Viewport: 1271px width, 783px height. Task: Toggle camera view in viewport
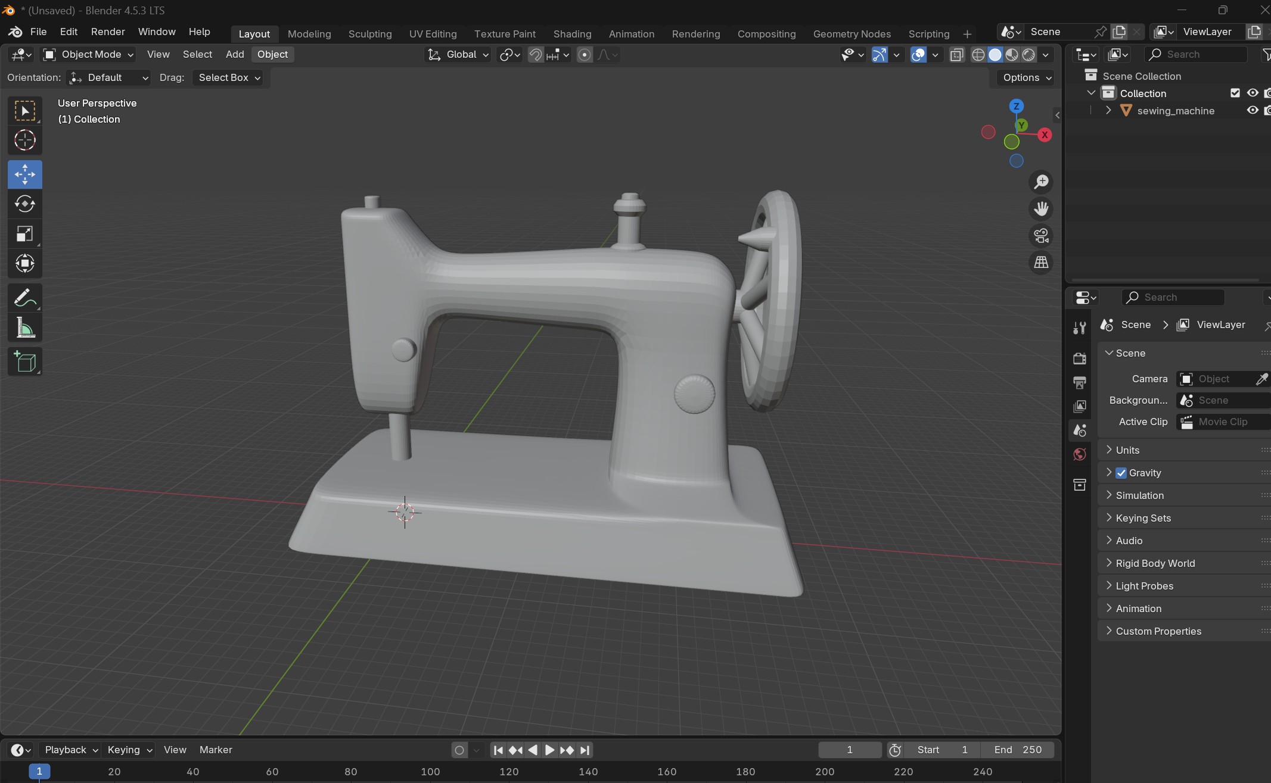point(1041,236)
